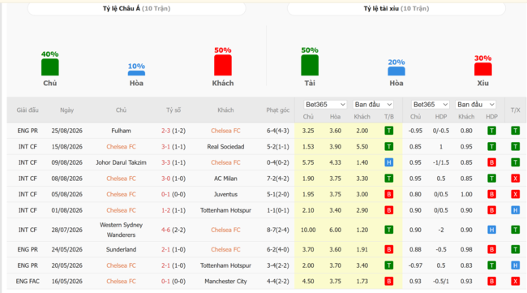Click T/X green T icon in Fulham row
The width and height of the screenshot is (527, 293).
click(x=515, y=131)
